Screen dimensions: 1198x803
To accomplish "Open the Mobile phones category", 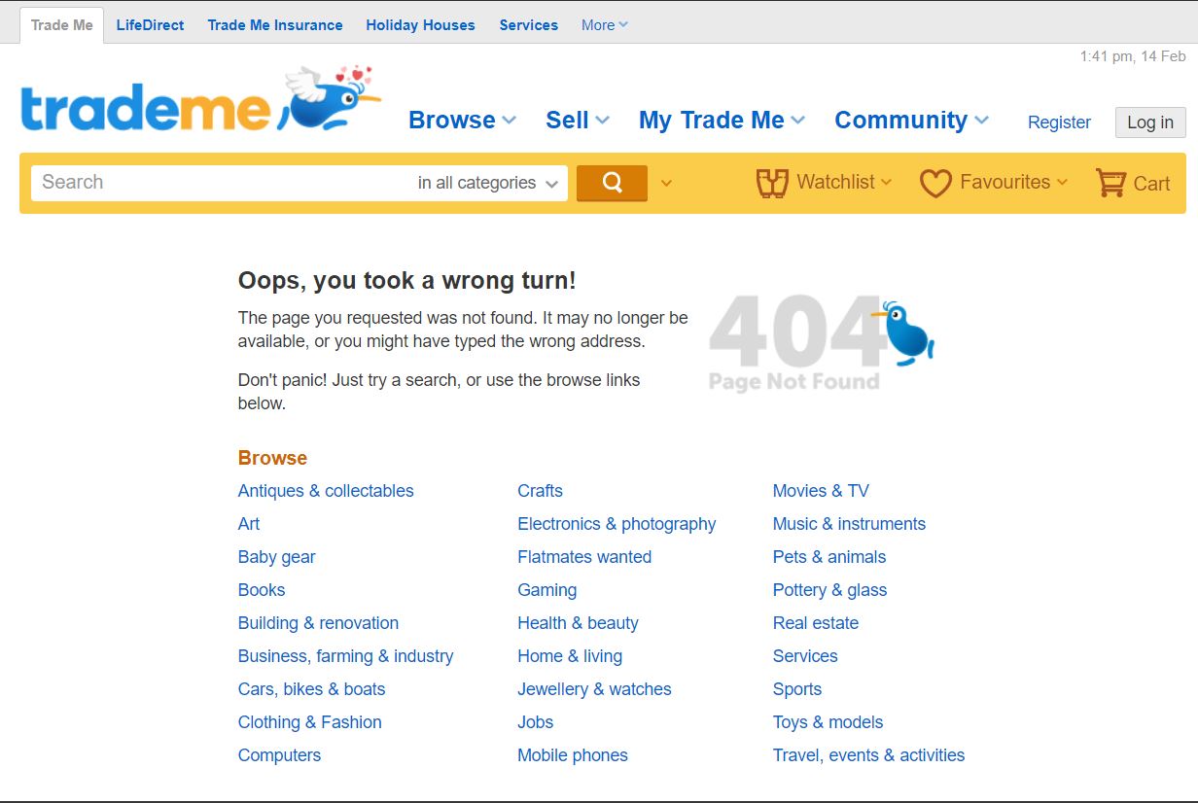I will click(x=573, y=755).
